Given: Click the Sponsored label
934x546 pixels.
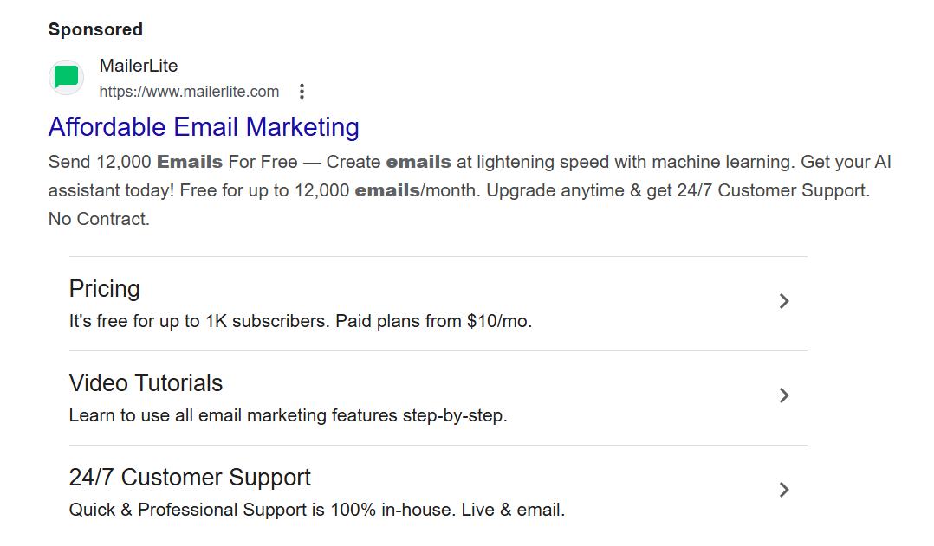Looking at the screenshot, I should point(95,29).
